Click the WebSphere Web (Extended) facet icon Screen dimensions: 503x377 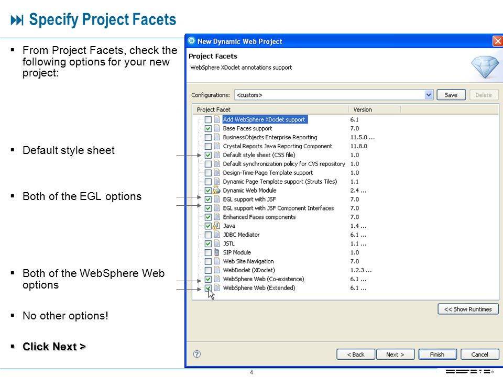(217, 288)
